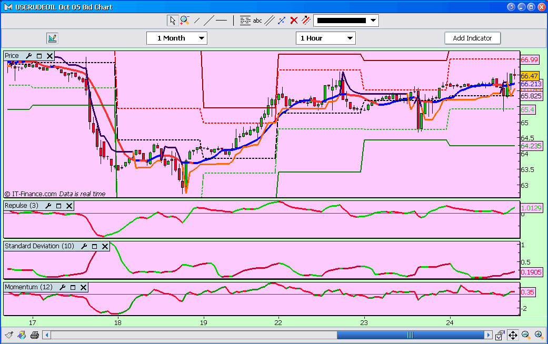Click the blue horizontal scrollbar thumb
548x344 pixels.
[x=410, y=335]
